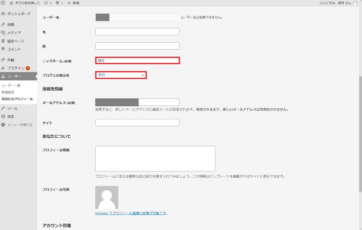Focus the ニックネーム input field
This screenshot has width=362, height=230.
pos(138,61)
